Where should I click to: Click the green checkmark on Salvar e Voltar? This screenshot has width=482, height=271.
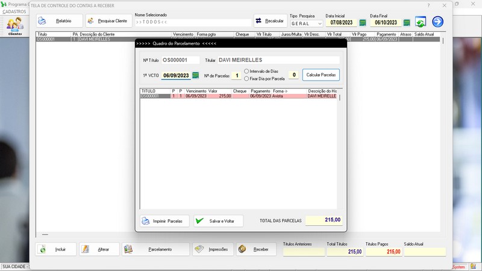coord(200,220)
